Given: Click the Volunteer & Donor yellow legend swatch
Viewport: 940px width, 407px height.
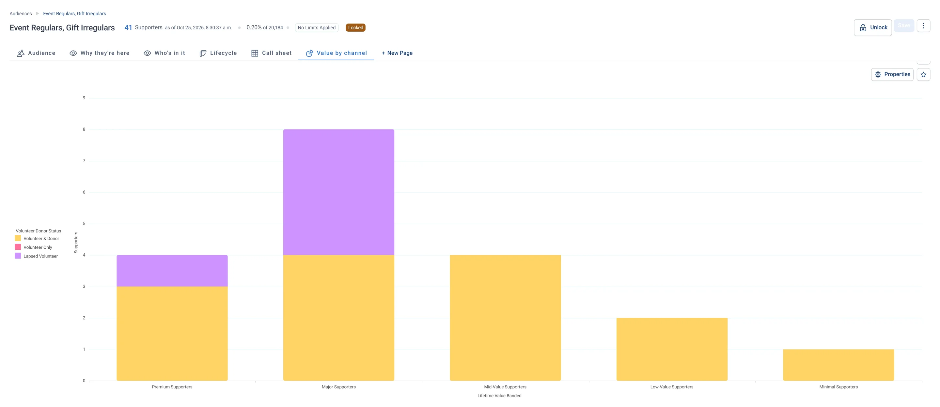Looking at the screenshot, I should [18, 238].
